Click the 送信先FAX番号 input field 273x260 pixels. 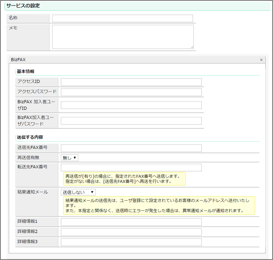click(131, 148)
